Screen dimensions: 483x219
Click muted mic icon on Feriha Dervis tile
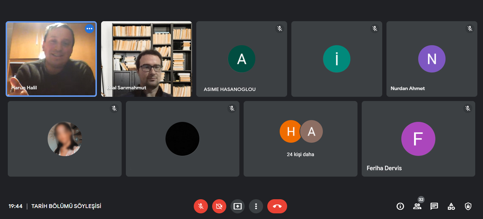468,108
